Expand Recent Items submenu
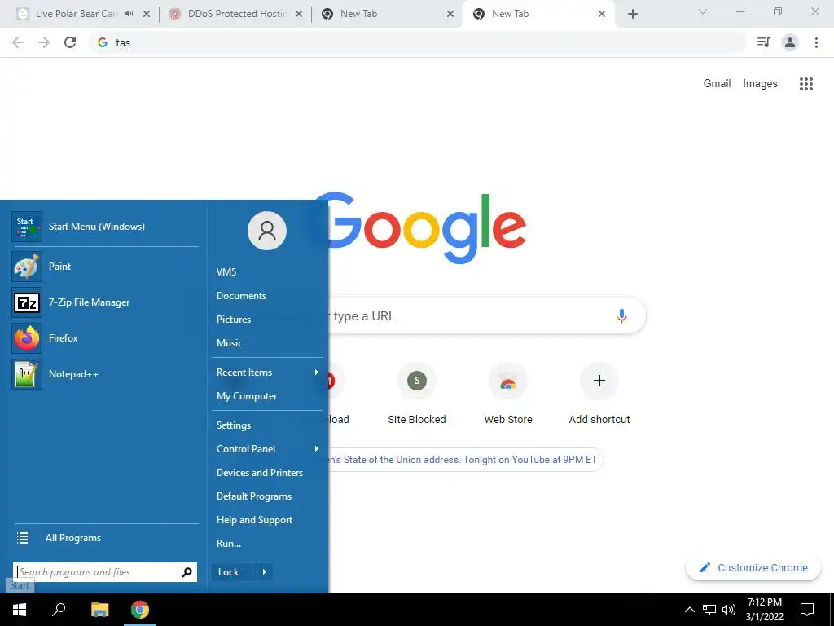 pyautogui.click(x=267, y=372)
